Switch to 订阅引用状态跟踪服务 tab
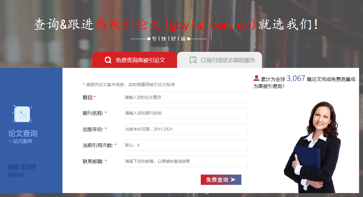Screen dimensions: 363x197 coord(220,60)
